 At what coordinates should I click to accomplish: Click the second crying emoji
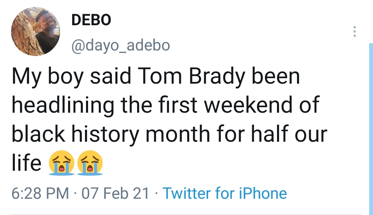(x=90, y=163)
